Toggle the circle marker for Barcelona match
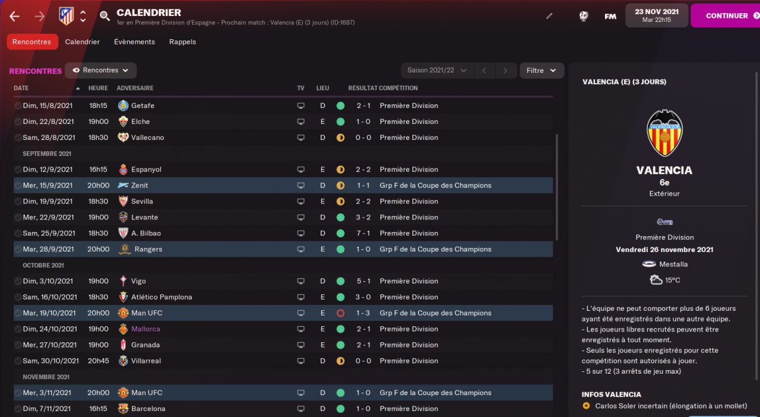Screen dimensions: 760x417 click(x=18, y=409)
